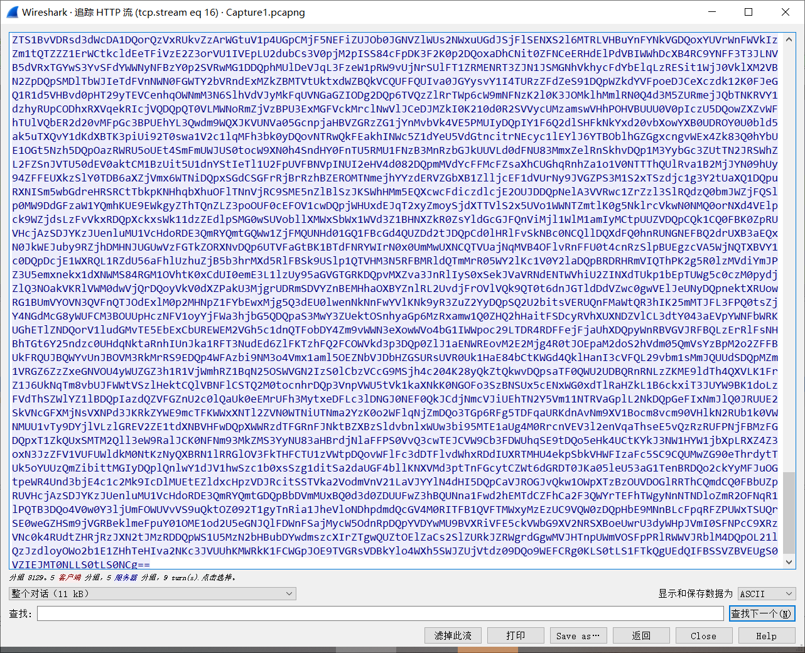The width and height of the screenshot is (805, 653).
Task: Focus the 查找 search text field
Action: tap(380, 613)
